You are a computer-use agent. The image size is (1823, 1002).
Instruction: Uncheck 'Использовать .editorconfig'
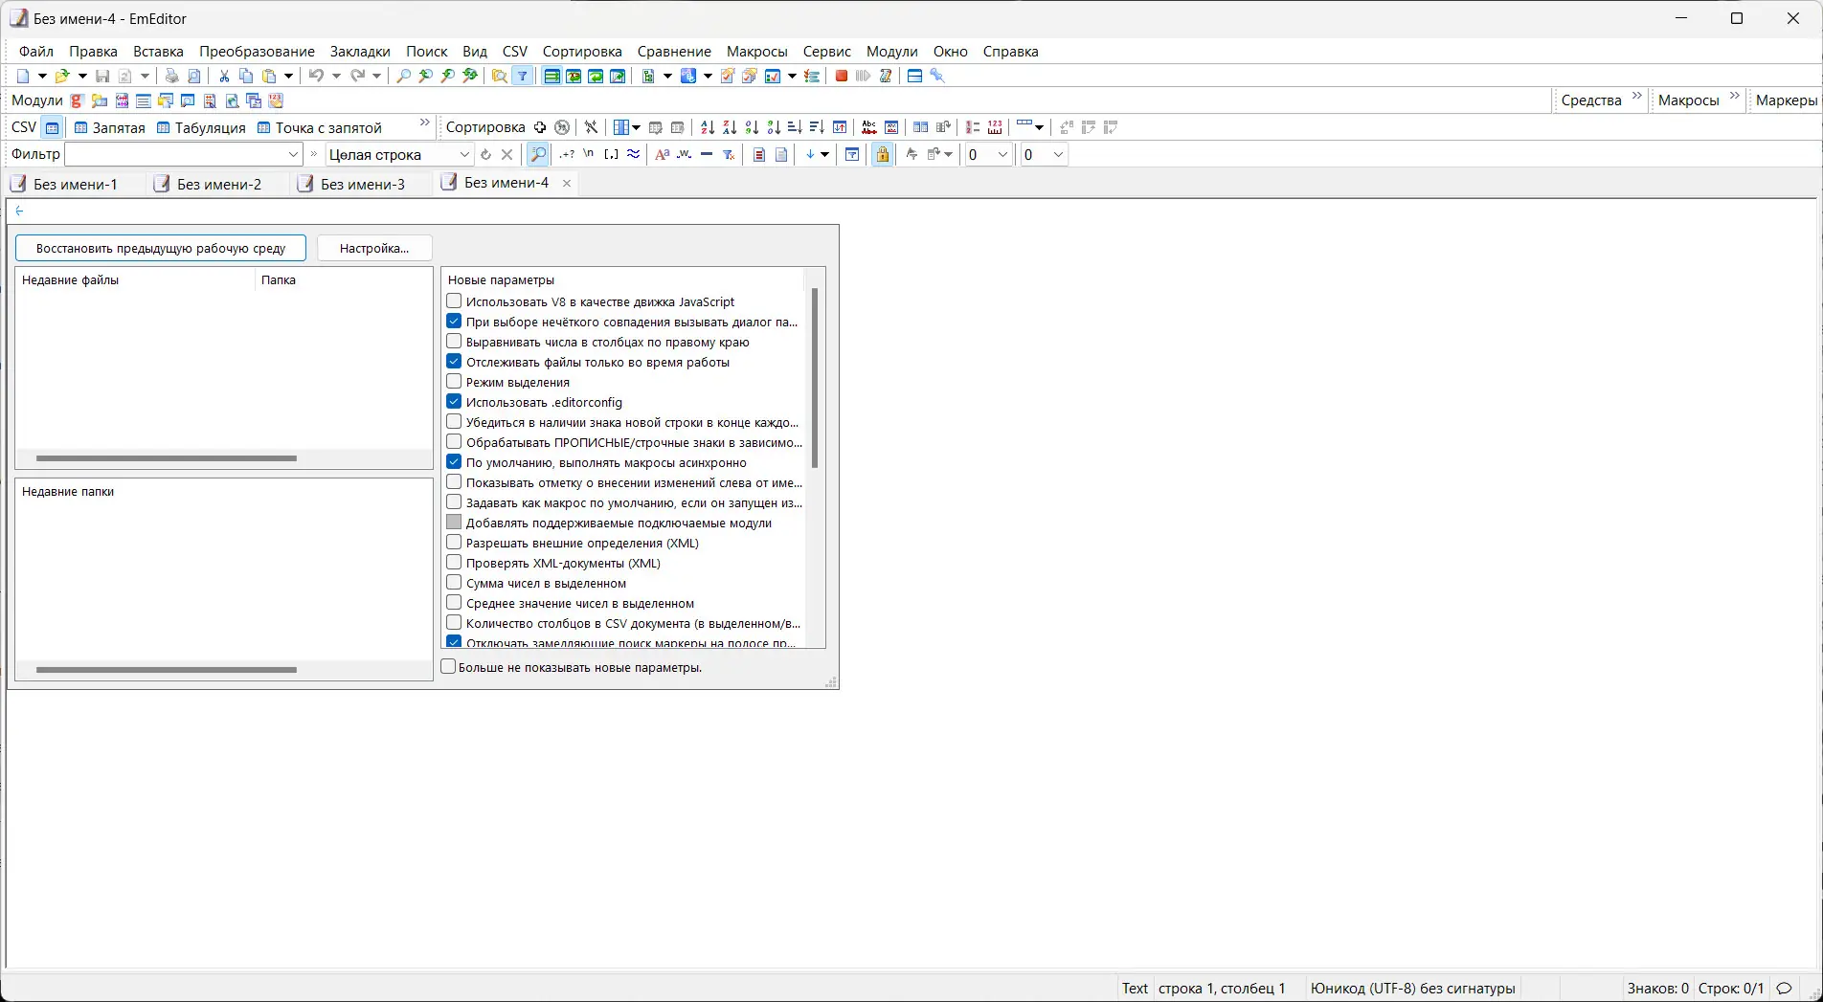click(x=454, y=401)
